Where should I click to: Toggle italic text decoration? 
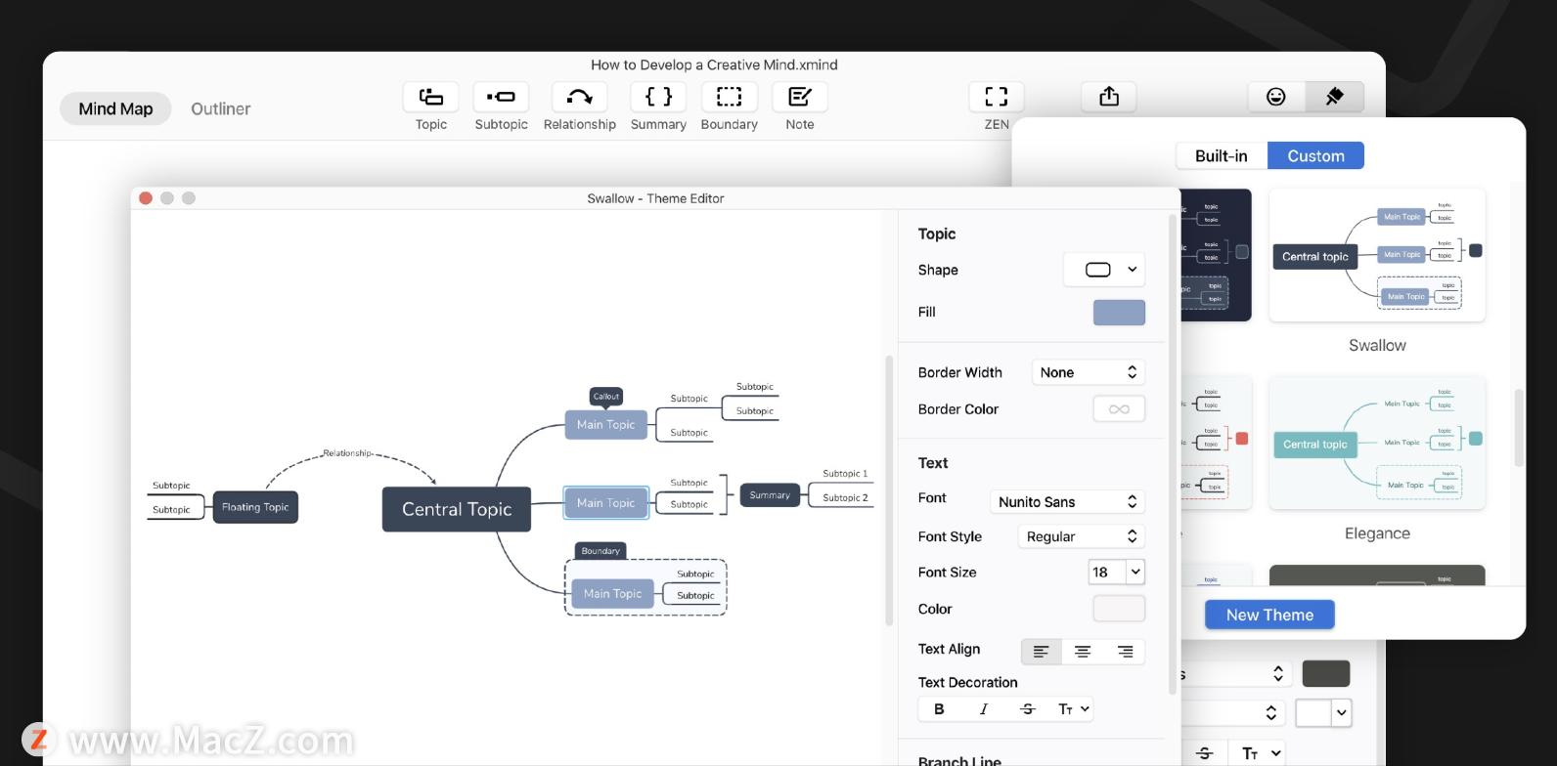coord(983,709)
